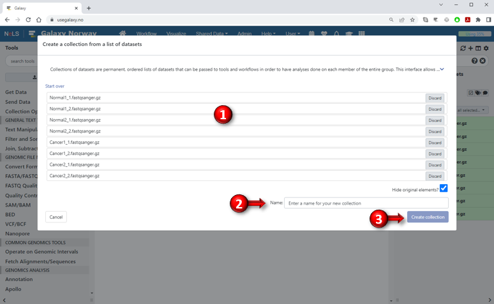Click the browser home icon
The image size is (494, 304).
pyautogui.click(x=39, y=20)
